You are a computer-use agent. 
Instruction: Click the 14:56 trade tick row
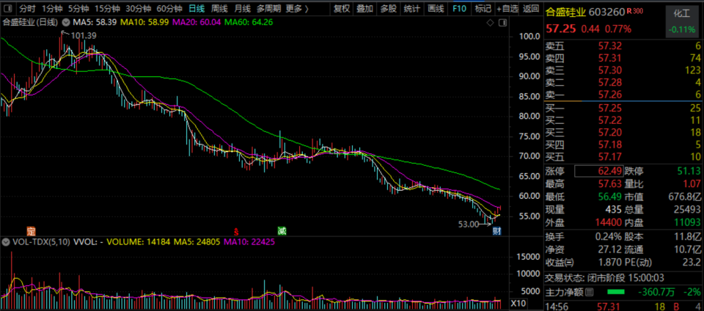[x=623, y=307]
